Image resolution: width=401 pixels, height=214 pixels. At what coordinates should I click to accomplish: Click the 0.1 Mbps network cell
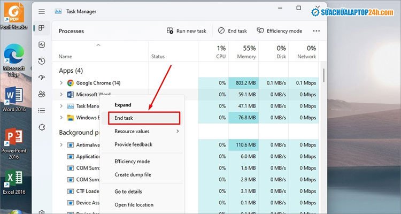[x=304, y=83]
